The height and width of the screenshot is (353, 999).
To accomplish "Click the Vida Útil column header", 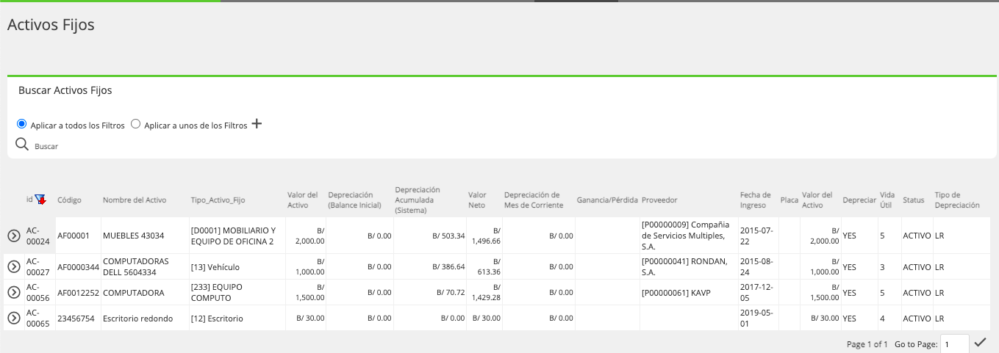I will tap(888, 200).
